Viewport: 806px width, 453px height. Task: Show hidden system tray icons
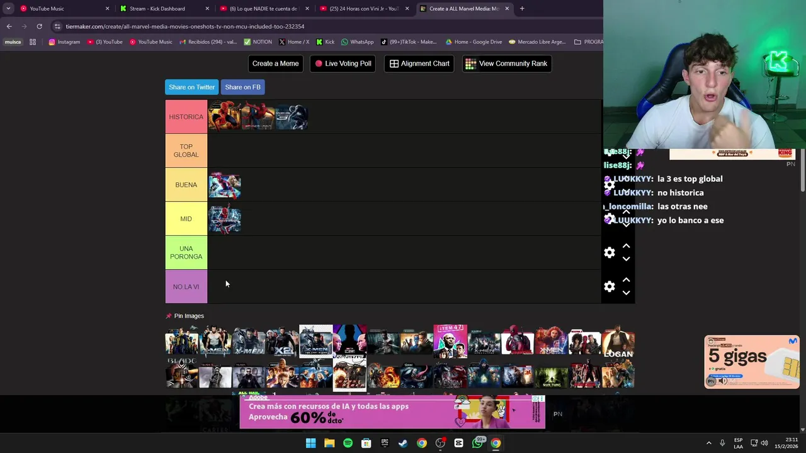coord(708,443)
